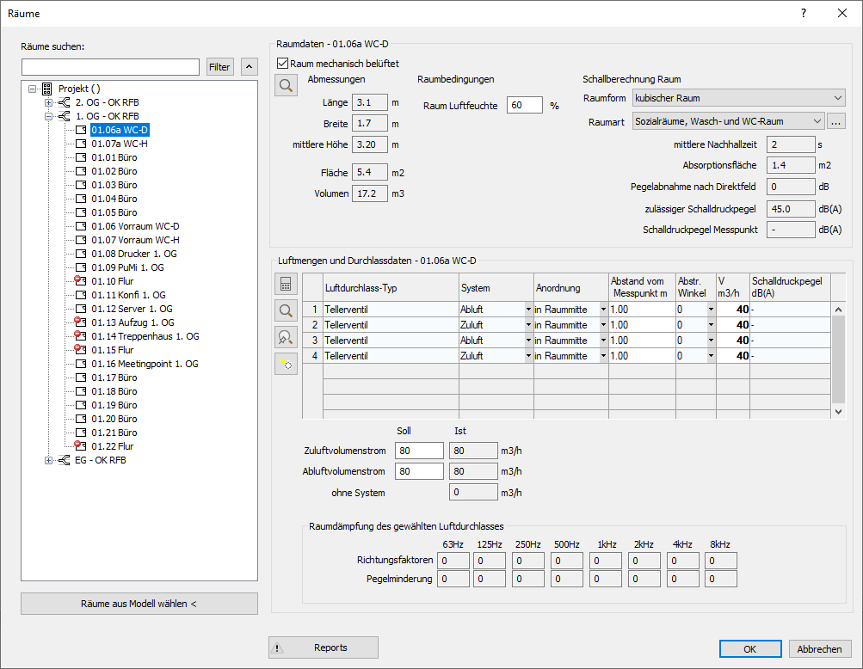Click the level icon of EG - OK RFB
Image resolution: width=863 pixels, height=669 pixels.
(x=65, y=460)
